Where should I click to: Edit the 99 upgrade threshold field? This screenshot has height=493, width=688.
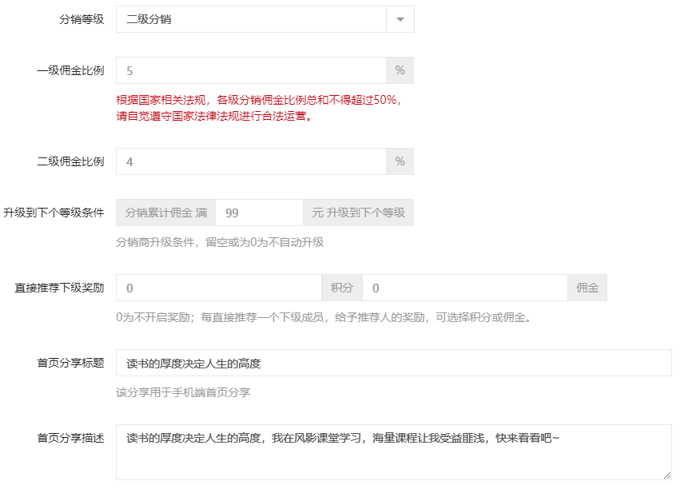point(260,213)
